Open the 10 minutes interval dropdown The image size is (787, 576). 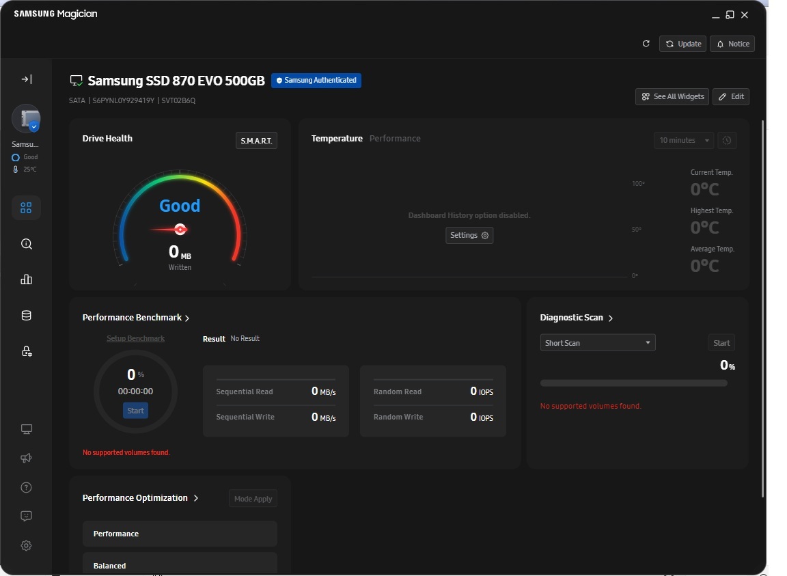click(684, 140)
